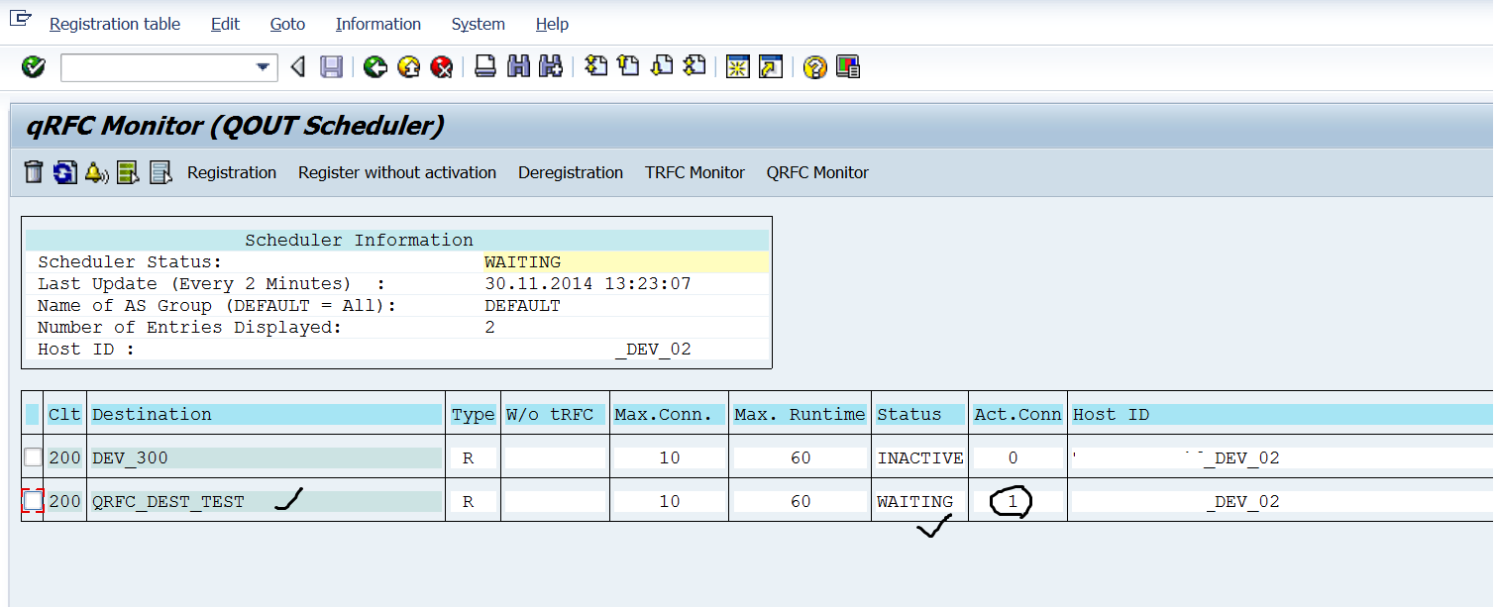
Task: Click the Find Next binoculars icon
Action: click(x=551, y=67)
